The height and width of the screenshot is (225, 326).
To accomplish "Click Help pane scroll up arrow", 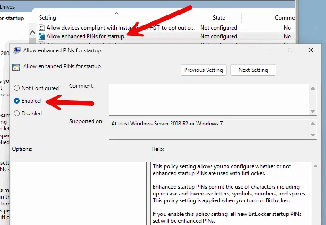I will click(x=316, y=166).
